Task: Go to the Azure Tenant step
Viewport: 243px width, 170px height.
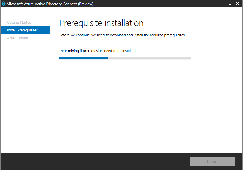Action: pos(18,38)
